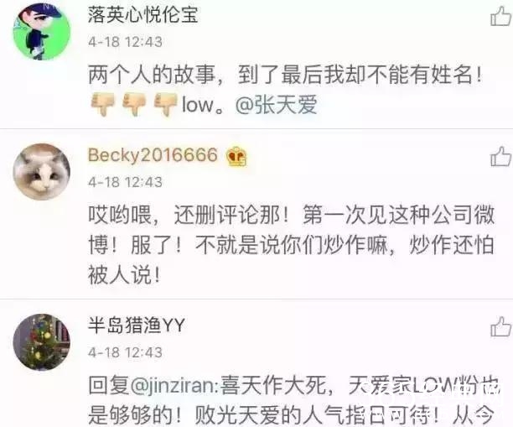Like Becky2016666's comment with thumbs-up
Viewport: 513px width, 427px height.
501,156
